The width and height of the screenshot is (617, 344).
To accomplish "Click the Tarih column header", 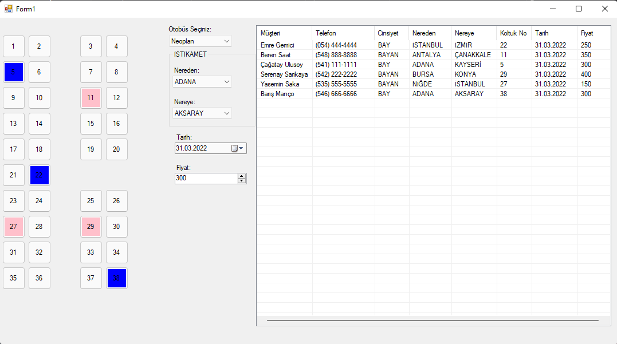I will click(x=555, y=33).
